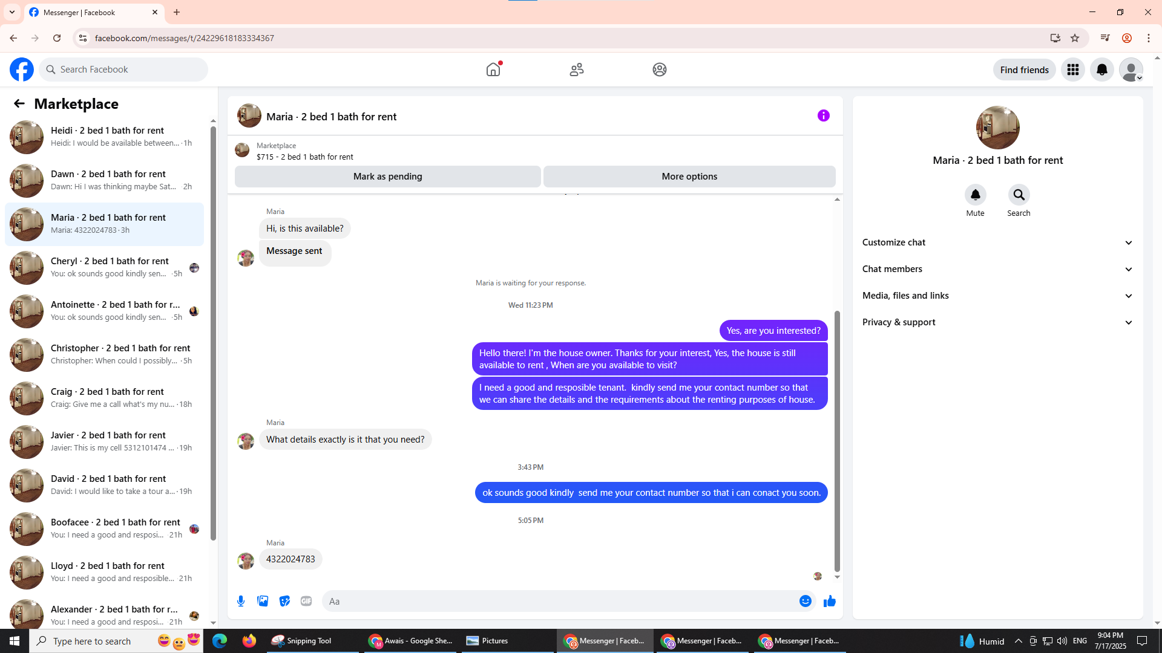Open Lloyd's conversation
The width and height of the screenshot is (1162, 653).
pos(104,572)
